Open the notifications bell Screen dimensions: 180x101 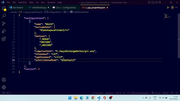(x=177, y=93)
